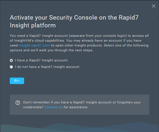
Task: Click the 'I have a Rapid7 Insight account' label text
Action: coord(42,60)
